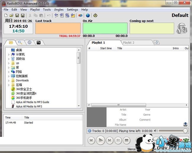
Task: Click the Copy toolbar icon
Action: [35, 15]
